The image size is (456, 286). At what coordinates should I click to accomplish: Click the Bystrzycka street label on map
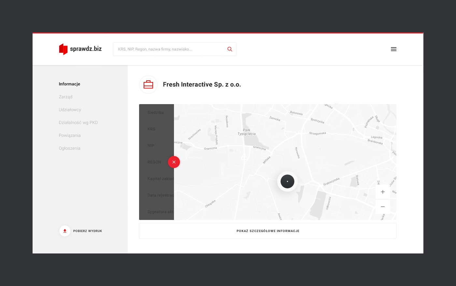(x=317, y=121)
